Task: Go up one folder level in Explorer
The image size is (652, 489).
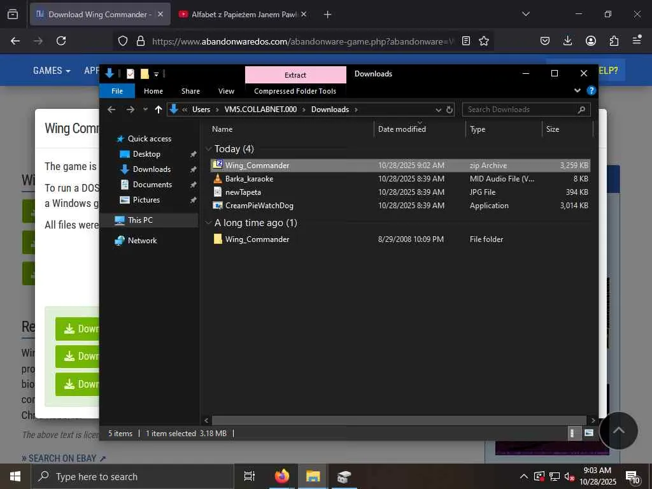Action: pos(158,110)
